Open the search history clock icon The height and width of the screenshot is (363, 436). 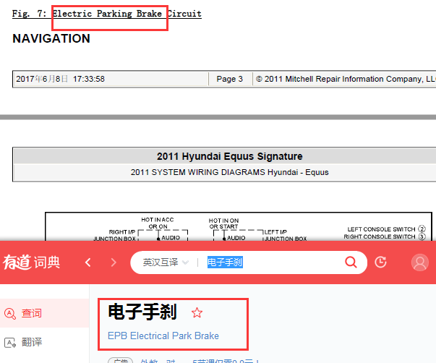click(x=380, y=262)
